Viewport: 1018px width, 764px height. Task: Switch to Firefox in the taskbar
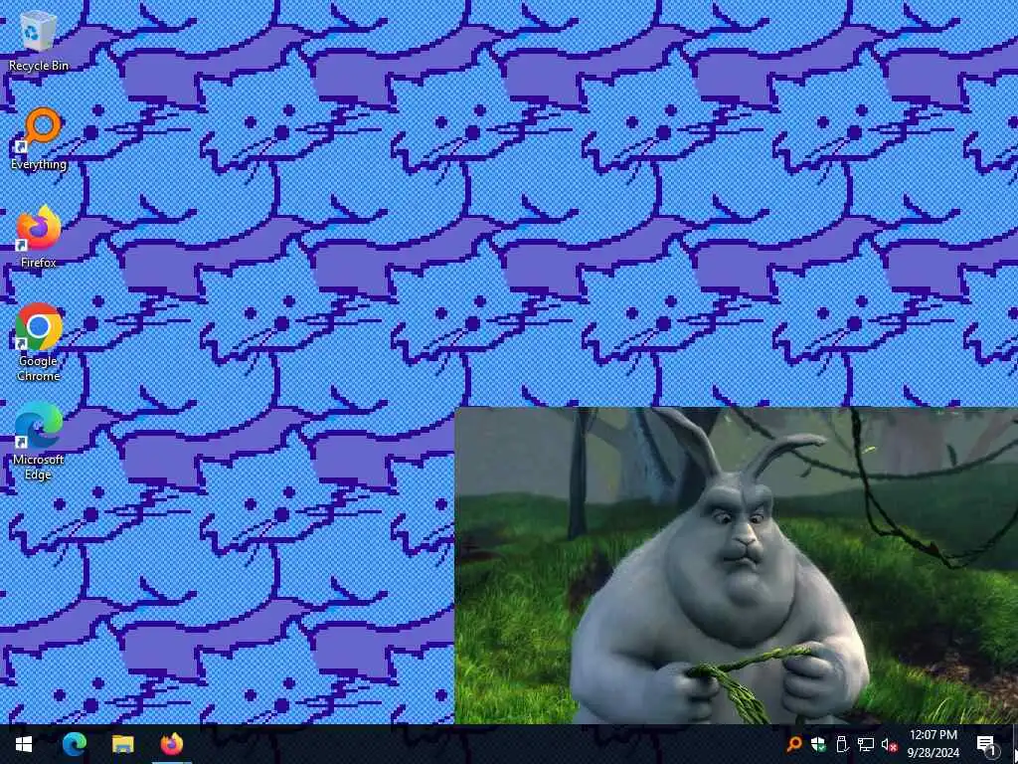pyautogui.click(x=171, y=744)
